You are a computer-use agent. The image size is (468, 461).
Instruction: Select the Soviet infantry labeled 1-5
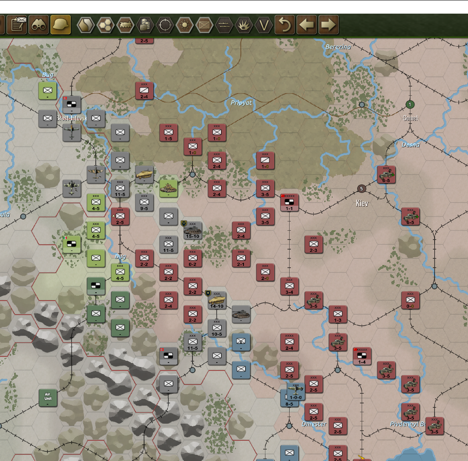click(168, 133)
